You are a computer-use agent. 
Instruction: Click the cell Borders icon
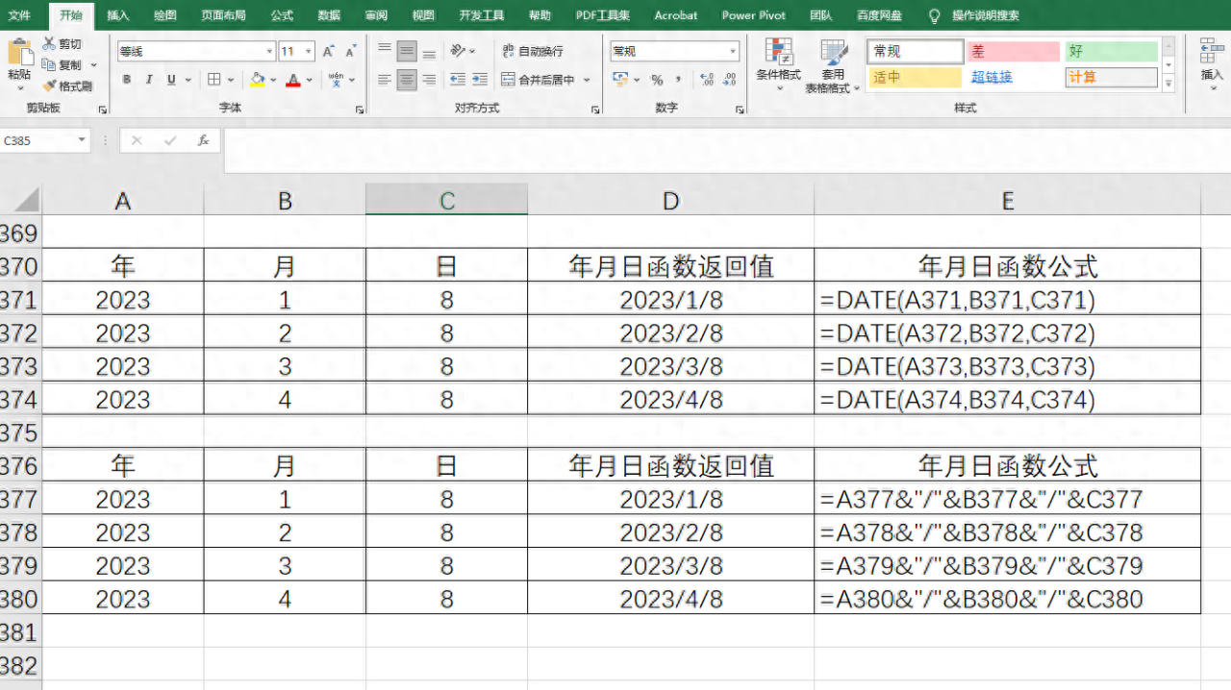pyautogui.click(x=214, y=80)
